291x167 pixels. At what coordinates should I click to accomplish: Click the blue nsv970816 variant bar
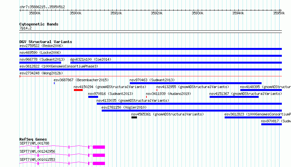pyautogui.click(x=93, y=97)
